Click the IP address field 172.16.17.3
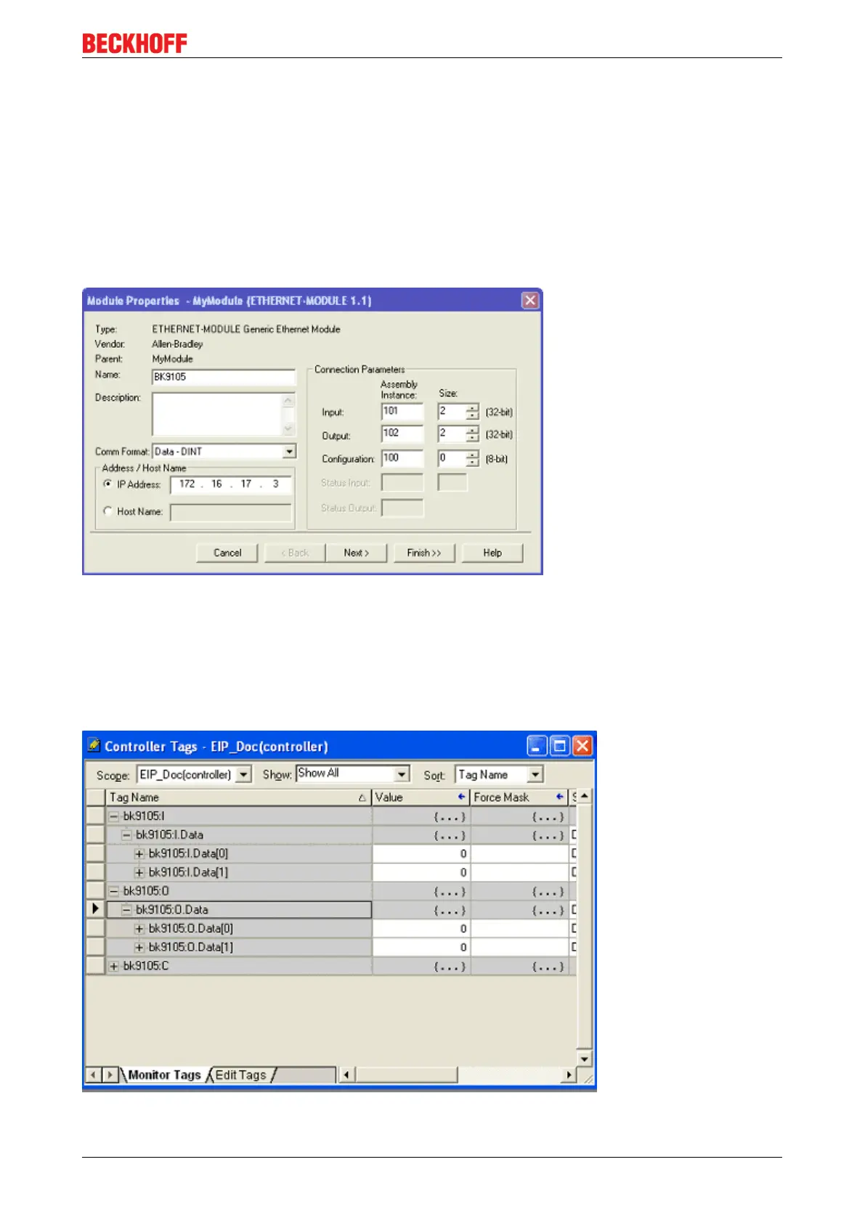This screenshot has width=865, height=1223. [x=231, y=484]
